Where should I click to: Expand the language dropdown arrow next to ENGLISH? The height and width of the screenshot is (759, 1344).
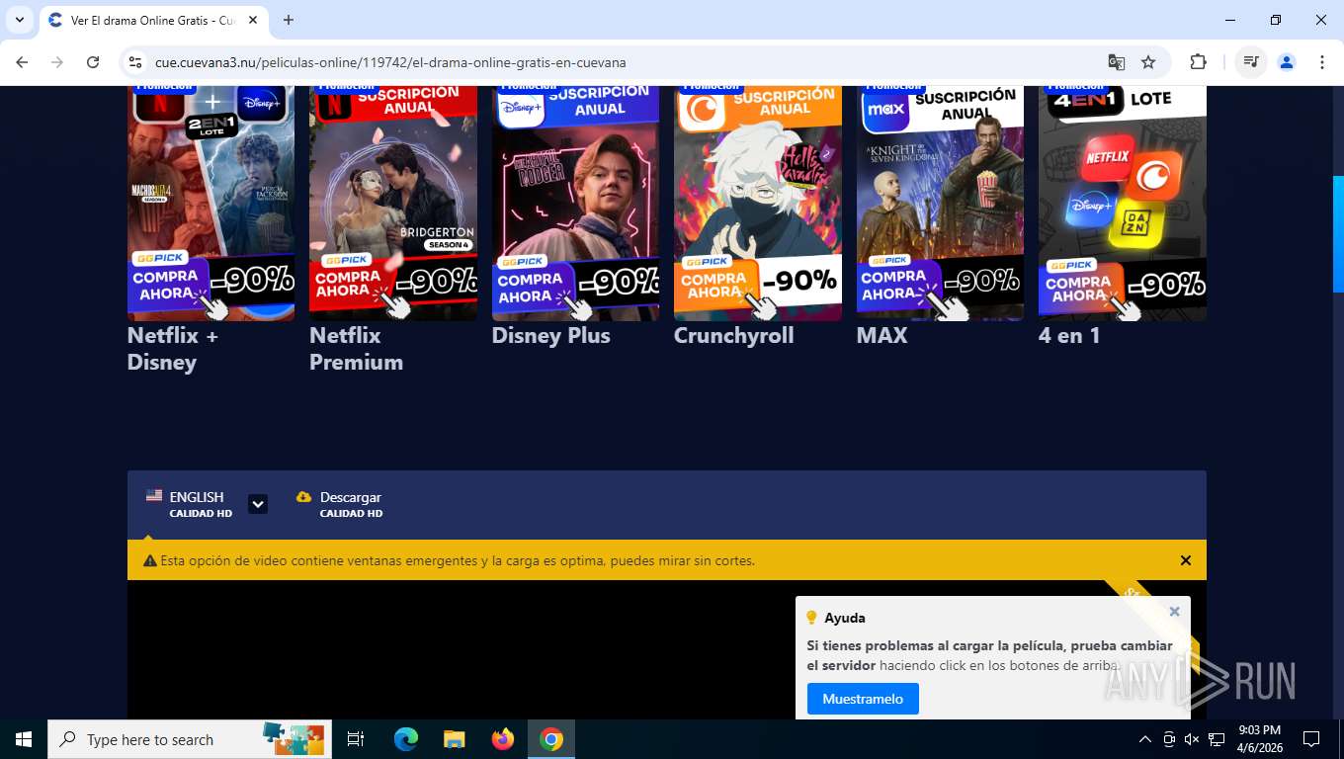[x=257, y=504]
